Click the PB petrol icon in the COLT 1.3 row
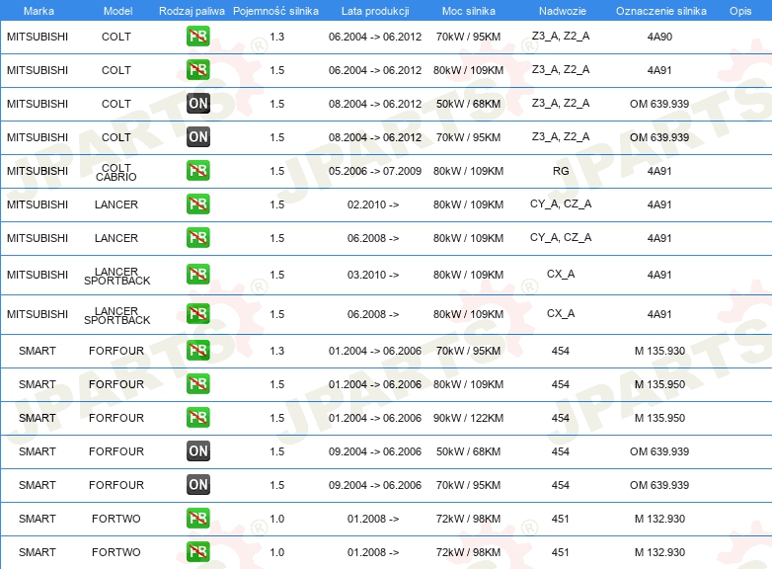 coord(197,36)
